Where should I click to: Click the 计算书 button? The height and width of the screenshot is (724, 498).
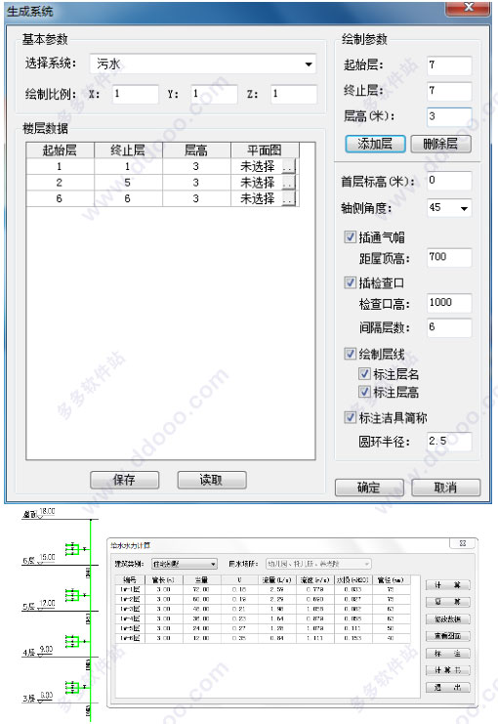[447, 670]
